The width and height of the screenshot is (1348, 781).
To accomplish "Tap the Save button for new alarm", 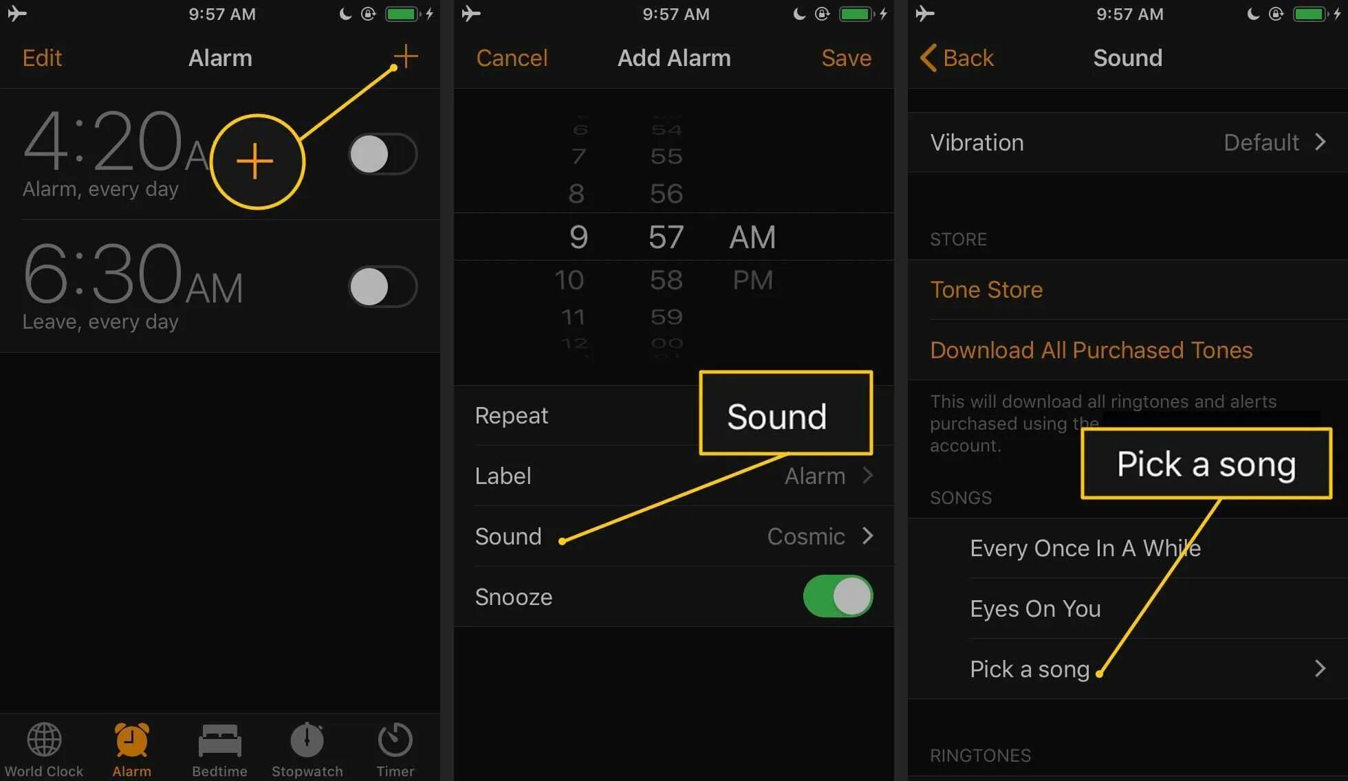I will pos(846,58).
